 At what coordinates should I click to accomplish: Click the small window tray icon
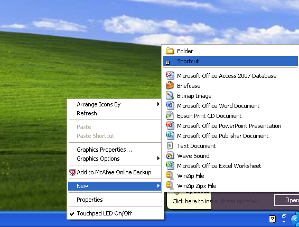(x=284, y=216)
